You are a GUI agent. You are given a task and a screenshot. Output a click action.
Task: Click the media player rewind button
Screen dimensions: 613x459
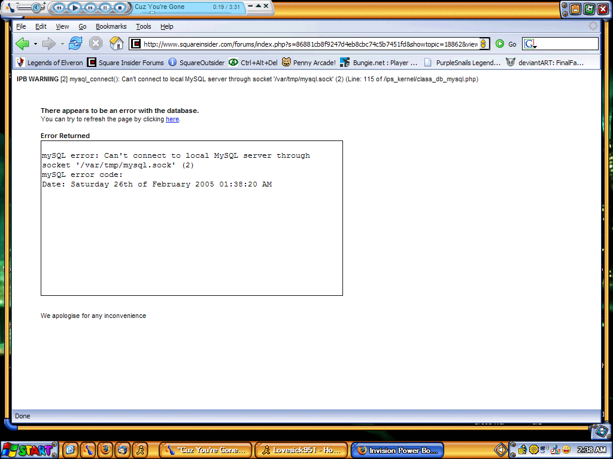(59, 7)
